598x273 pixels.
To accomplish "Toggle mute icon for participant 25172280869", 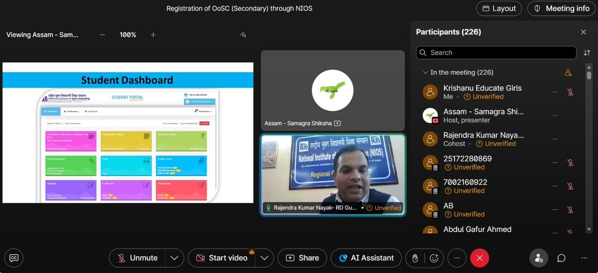I will [x=571, y=162].
